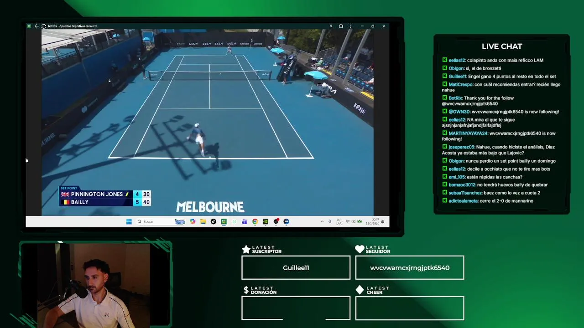This screenshot has width=584, height=328.
Task: Click the diamond icon beside Latest Cheer
Action: click(x=360, y=290)
